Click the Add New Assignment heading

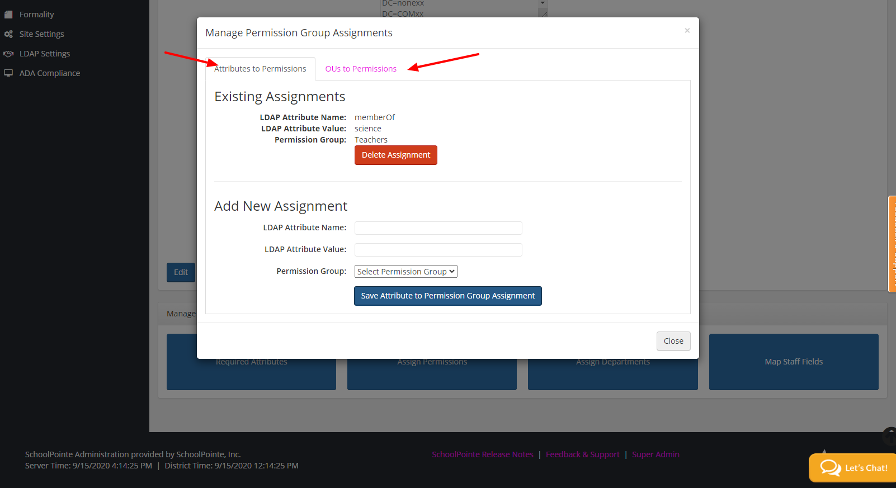click(281, 206)
